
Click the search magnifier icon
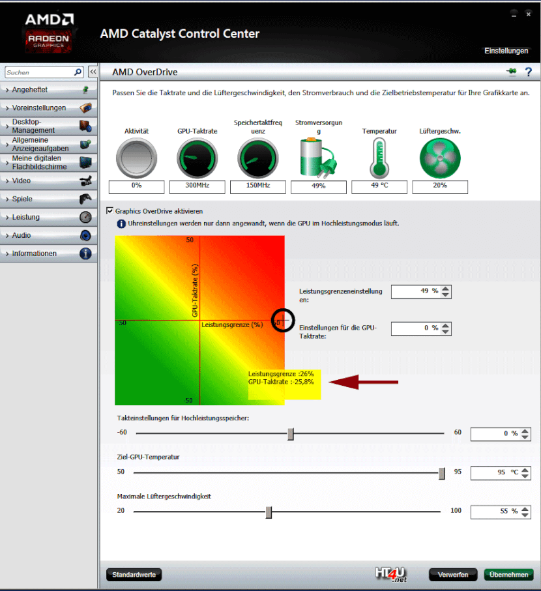78,72
